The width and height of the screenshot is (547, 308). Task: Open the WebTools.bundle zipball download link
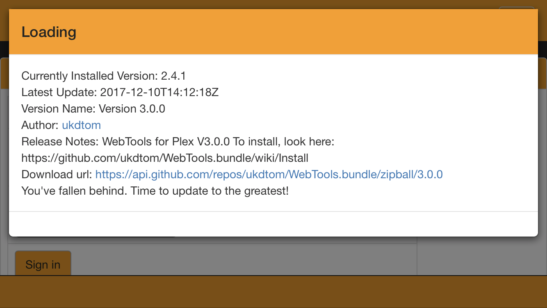(x=269, y=174)
